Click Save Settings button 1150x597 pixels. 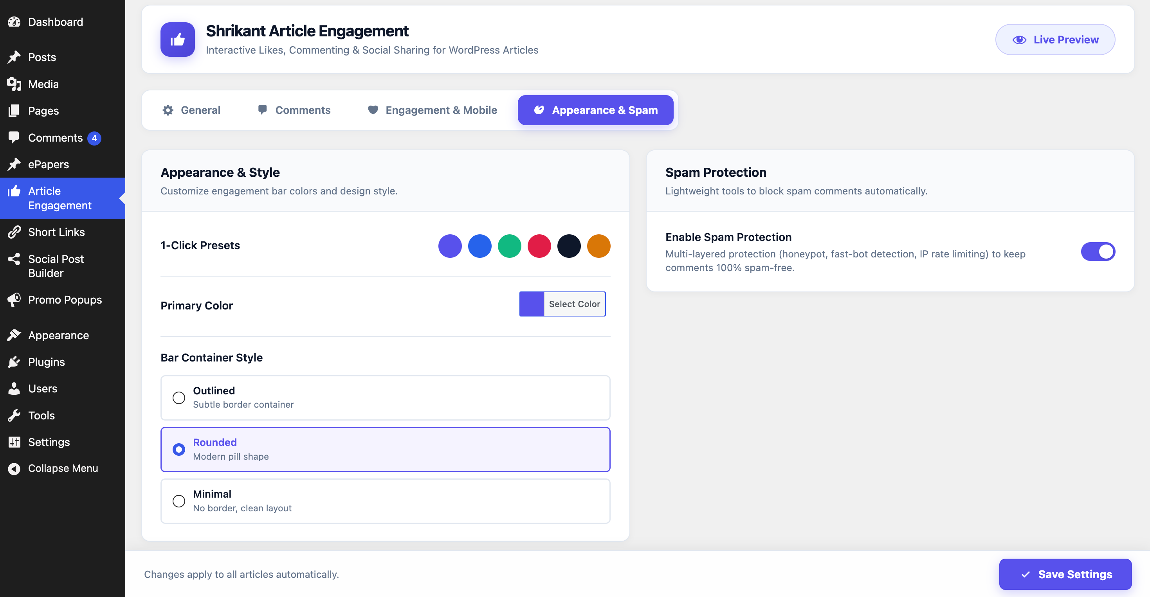click(x=1065, y=574)
